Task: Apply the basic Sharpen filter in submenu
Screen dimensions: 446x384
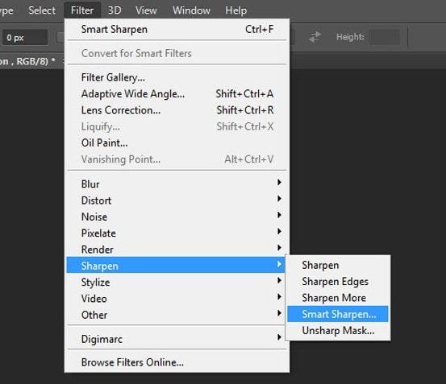Action: tap(338, 265)
